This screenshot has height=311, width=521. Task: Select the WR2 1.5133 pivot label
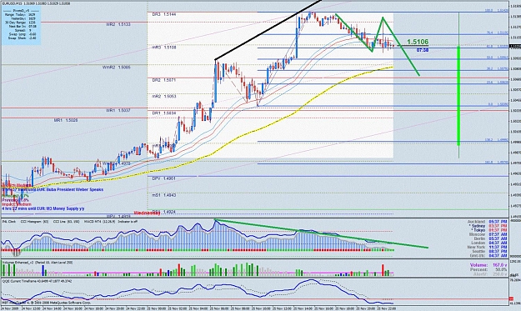click(x=118, y=24)
